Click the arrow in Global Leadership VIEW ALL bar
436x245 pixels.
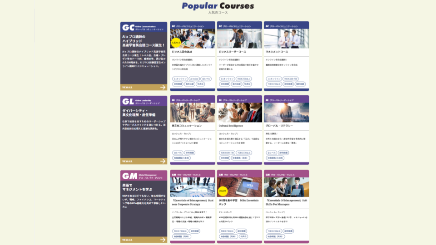[x=163, y=161]
